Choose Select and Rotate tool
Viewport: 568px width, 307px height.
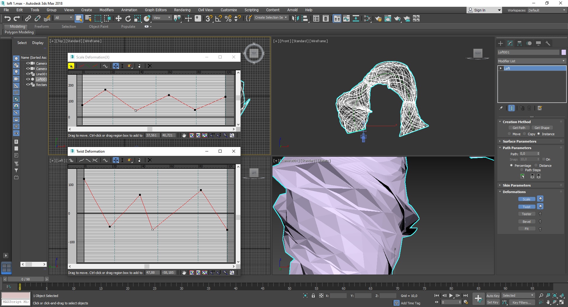pos(128,19)
